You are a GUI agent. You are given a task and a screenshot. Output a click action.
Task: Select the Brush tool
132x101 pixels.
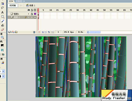coord(3,21)
